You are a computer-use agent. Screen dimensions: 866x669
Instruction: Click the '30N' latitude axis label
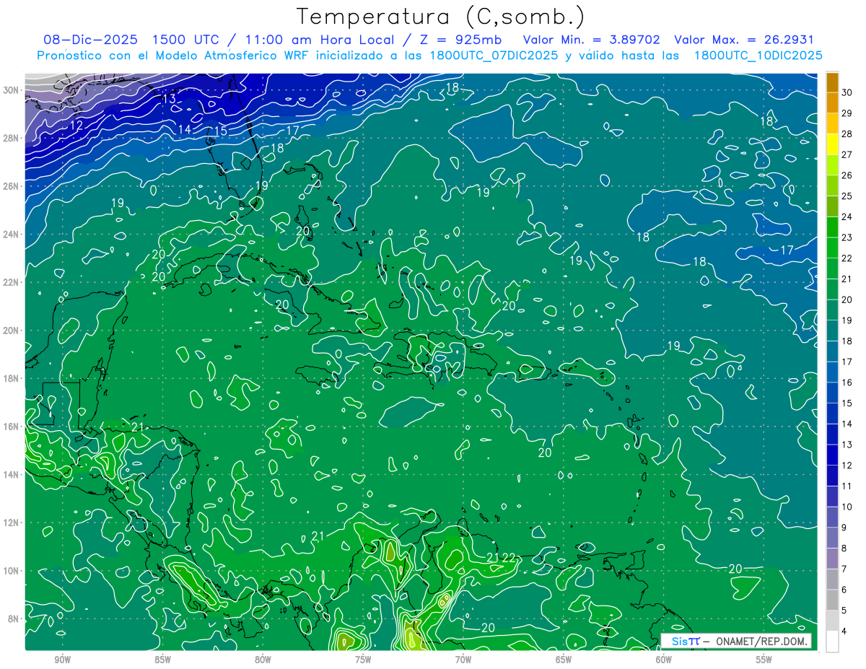pos(11,90)
